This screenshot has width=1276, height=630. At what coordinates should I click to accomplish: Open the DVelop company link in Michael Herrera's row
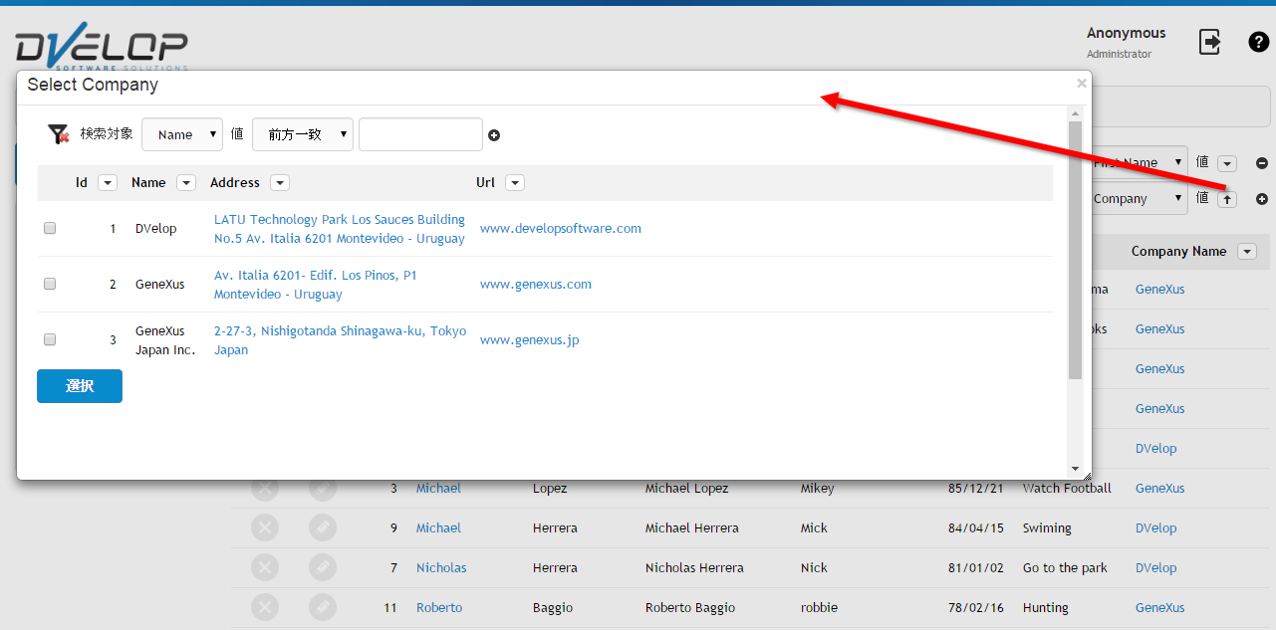[x=1156, y=528]
